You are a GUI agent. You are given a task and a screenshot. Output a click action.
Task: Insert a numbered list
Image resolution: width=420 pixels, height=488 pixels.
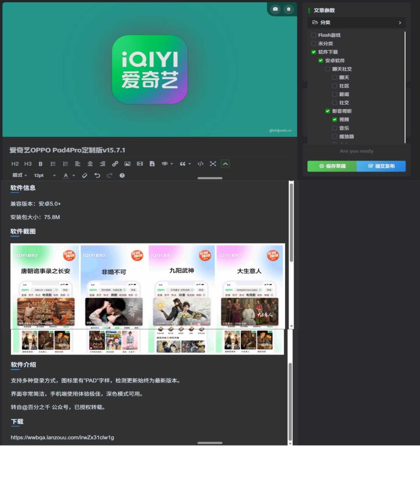[x=65, y=164]
